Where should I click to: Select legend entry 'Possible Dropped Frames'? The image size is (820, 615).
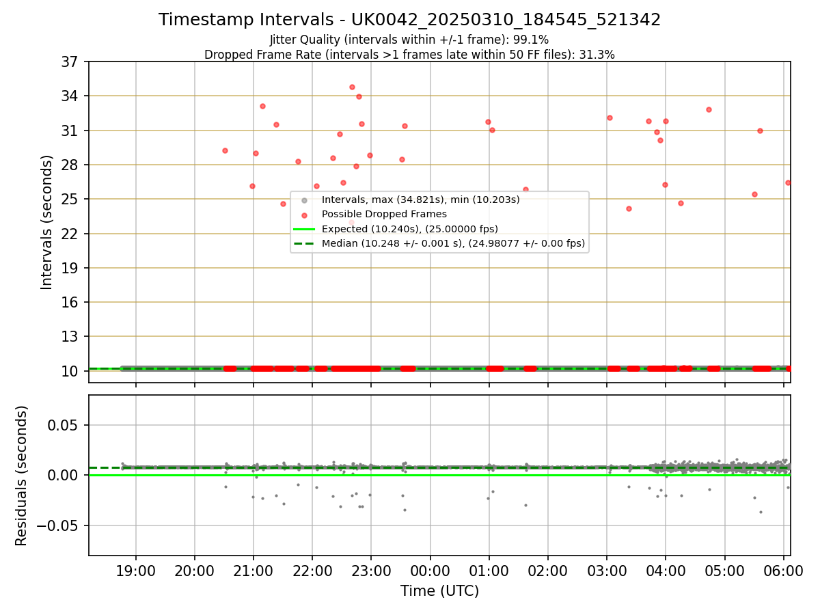pyautogui.click(x=384, y=215)
